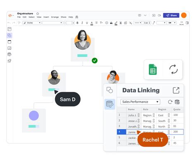Screen dimensions: 196x164
Task: Toggle bold formatting
Action: click(x=77, y=23)
